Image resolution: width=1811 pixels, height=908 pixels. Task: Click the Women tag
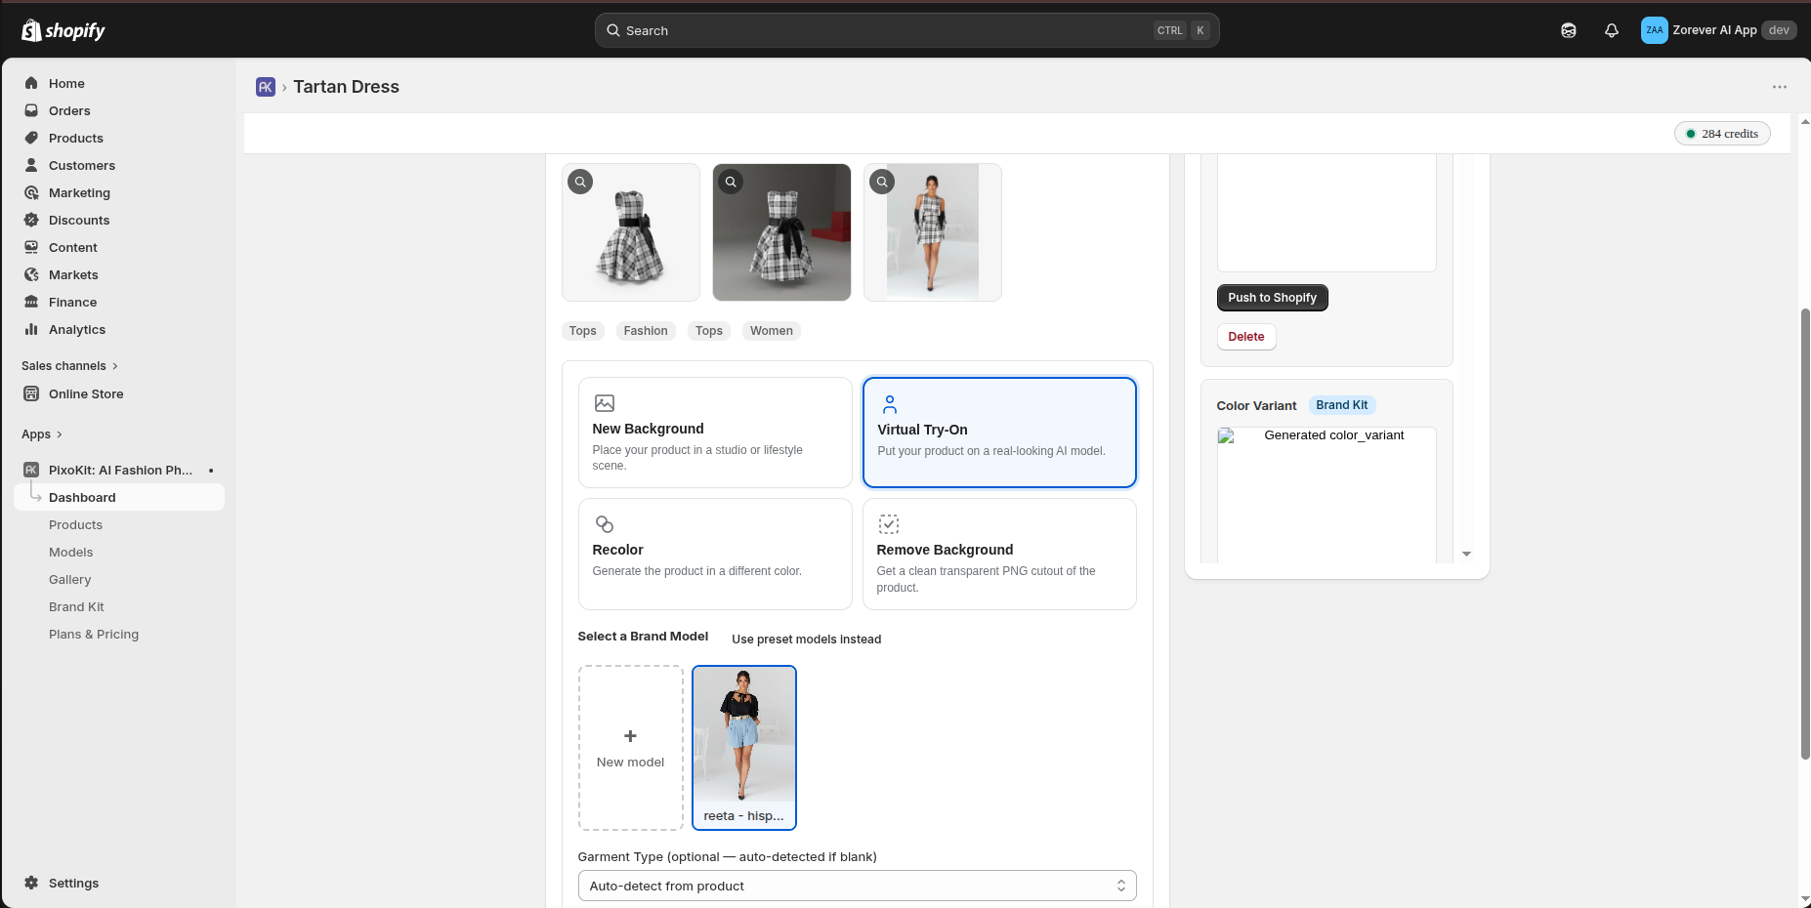(x=771, y=331)
